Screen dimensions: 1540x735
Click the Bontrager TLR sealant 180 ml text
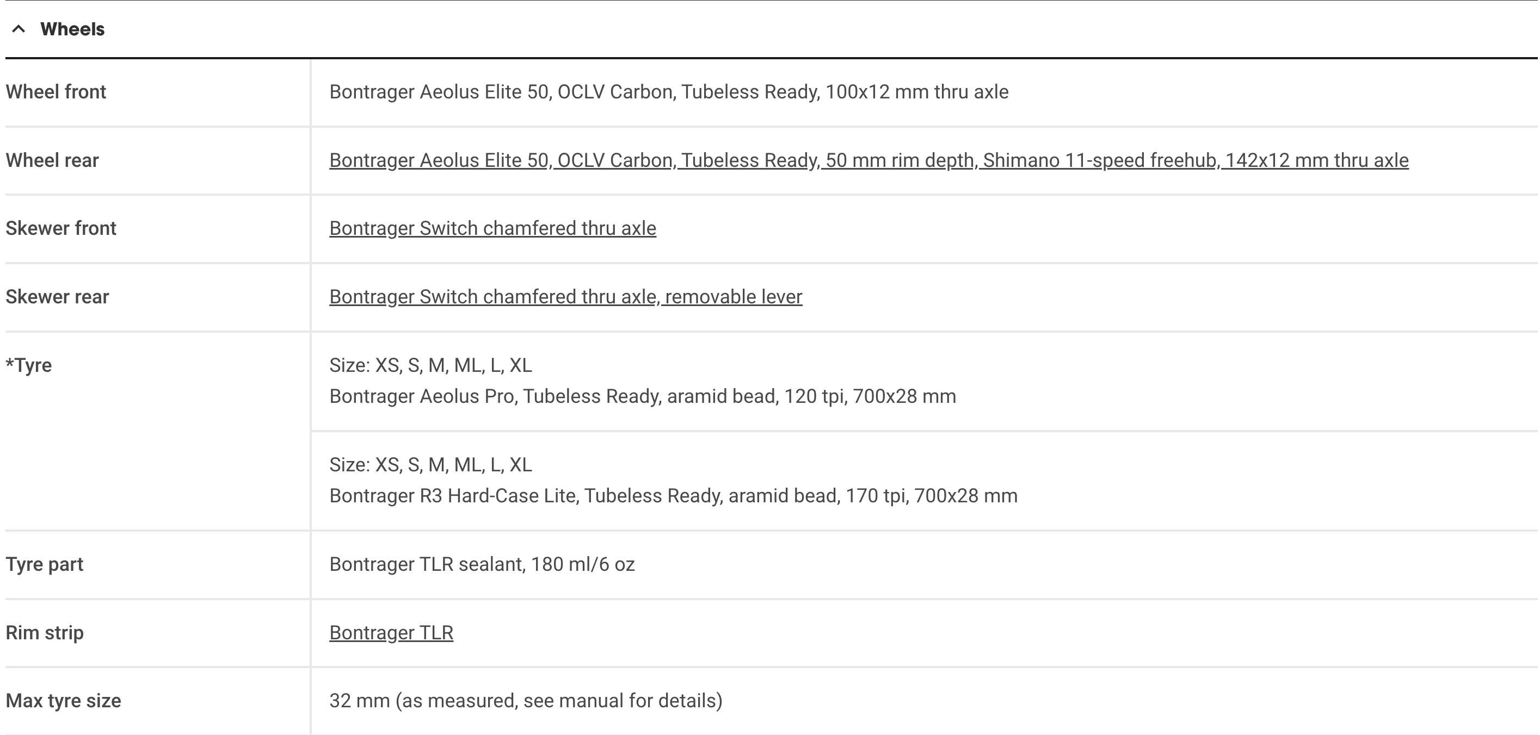point(482,564)
